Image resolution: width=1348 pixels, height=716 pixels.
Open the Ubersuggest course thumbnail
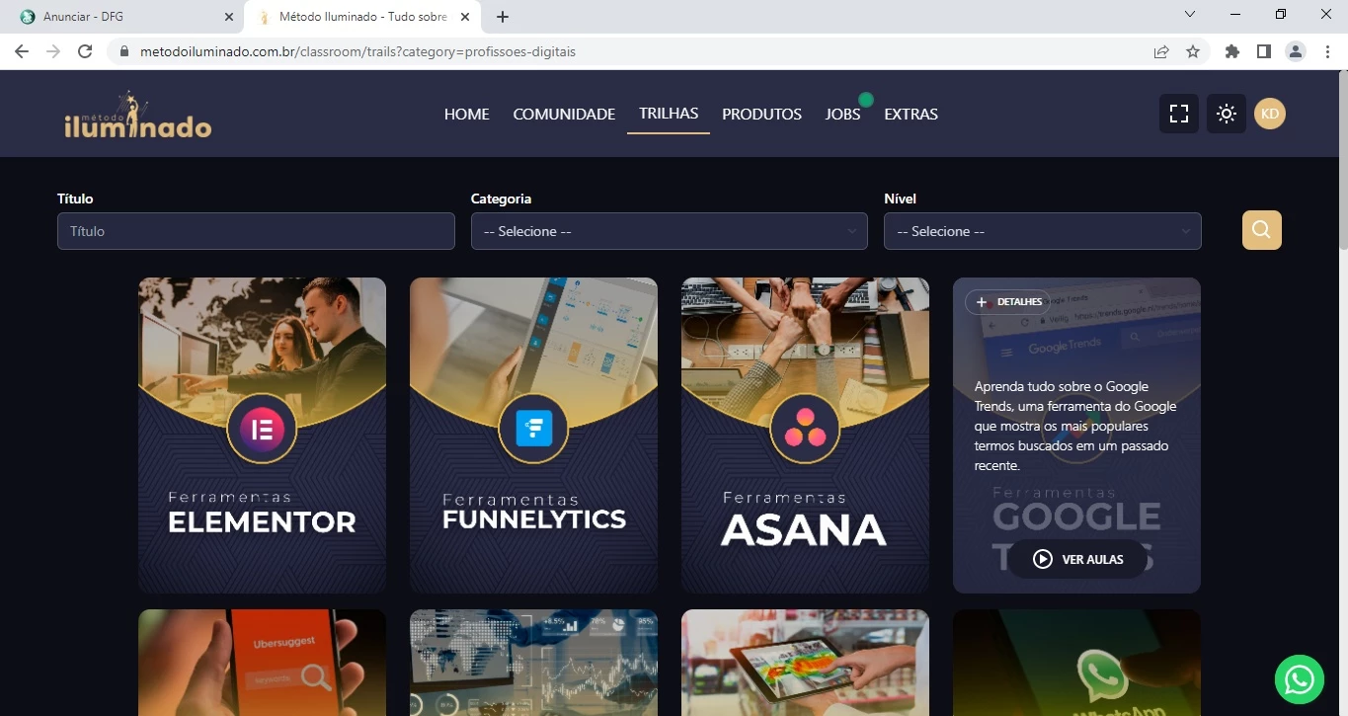tap(262, 663)
